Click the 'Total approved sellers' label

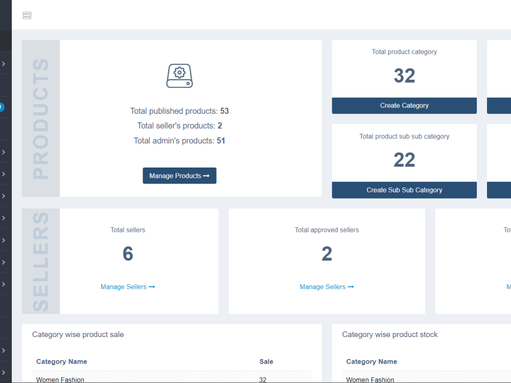327,230
